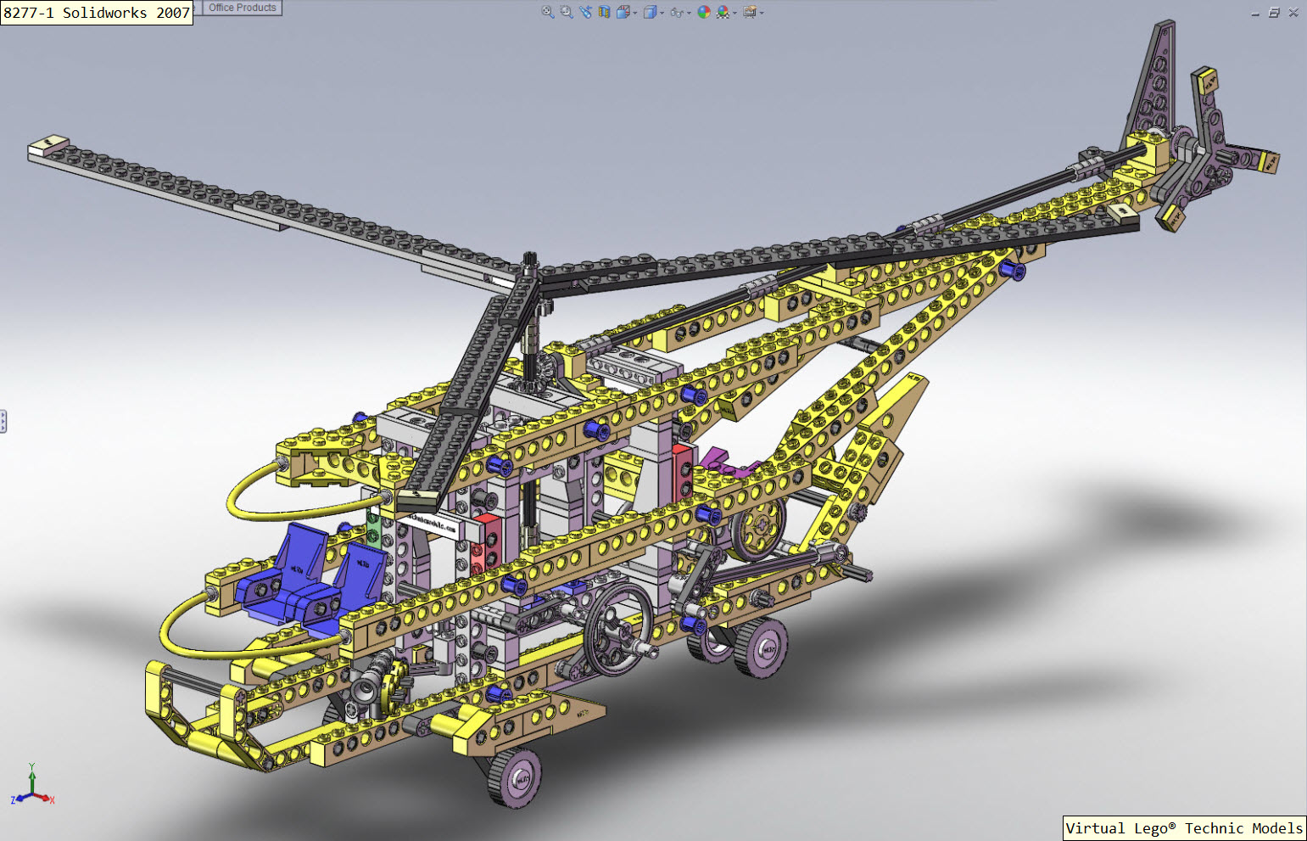
Task: Close the document window
Action: click(x=1293, y=13)
